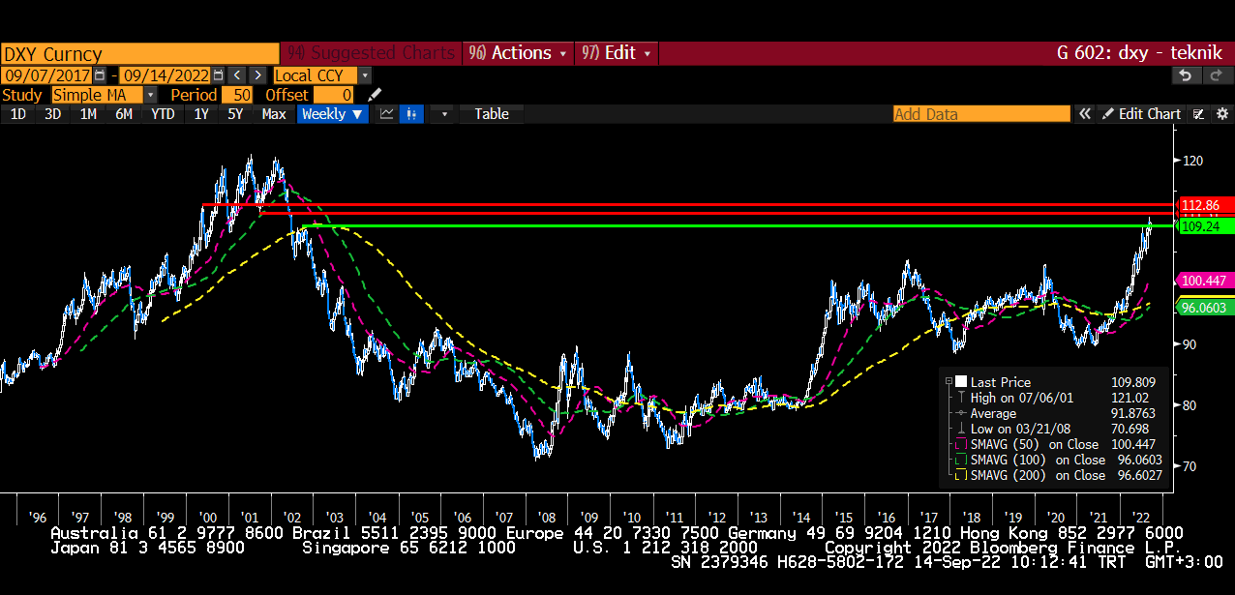The image size is (1235, 595).
Task: Toggle SMAVG (100) green legend marker
Action: click(961, 460)
